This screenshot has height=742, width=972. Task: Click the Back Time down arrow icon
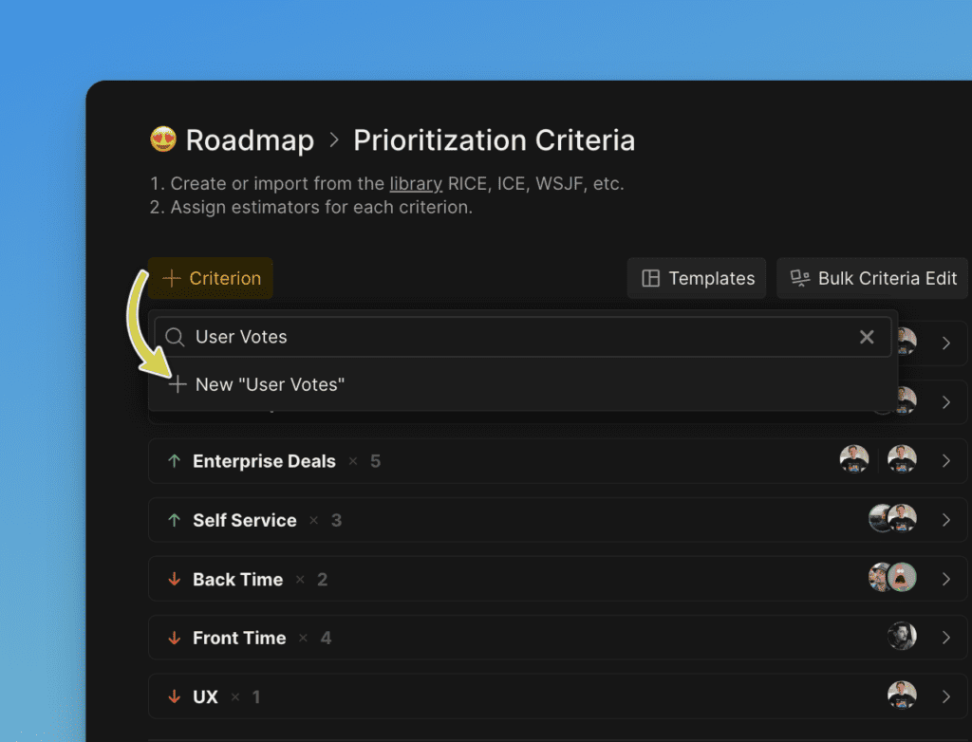pos(174,579)
